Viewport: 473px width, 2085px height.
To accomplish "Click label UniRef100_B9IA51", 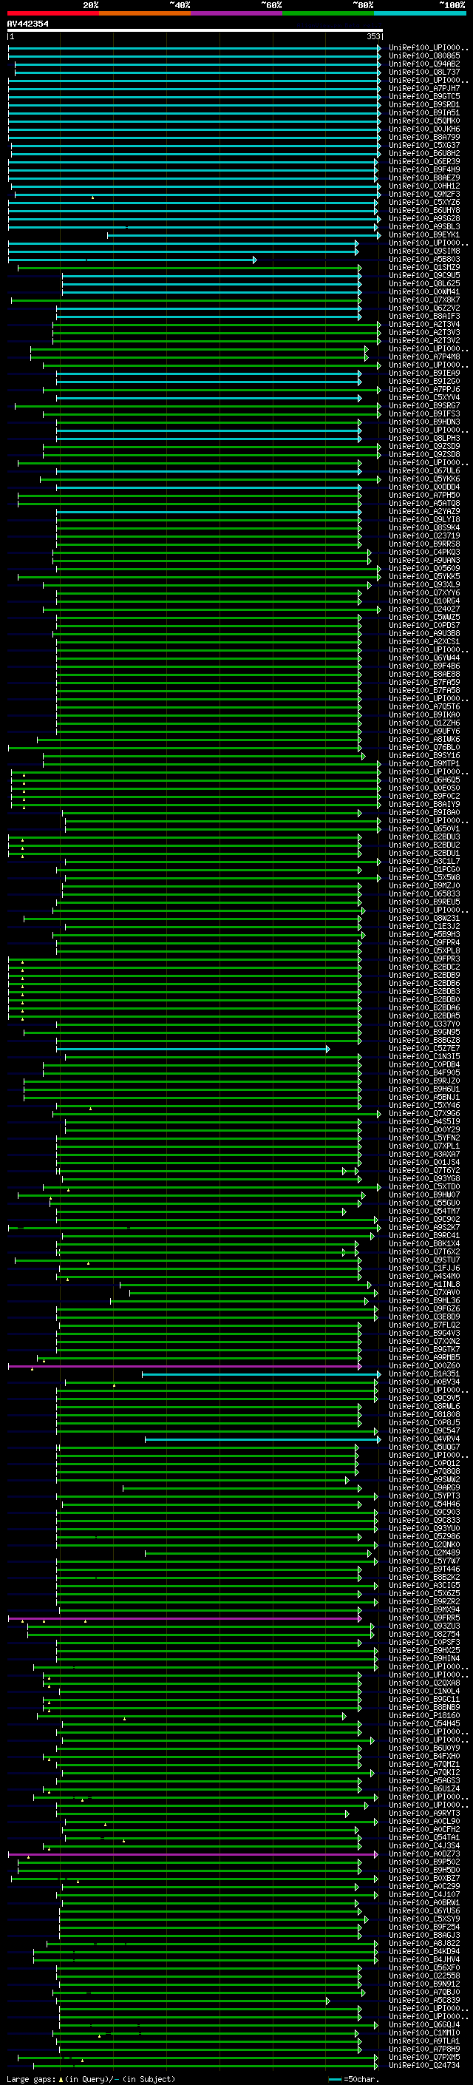I will [x=424, y=112].
